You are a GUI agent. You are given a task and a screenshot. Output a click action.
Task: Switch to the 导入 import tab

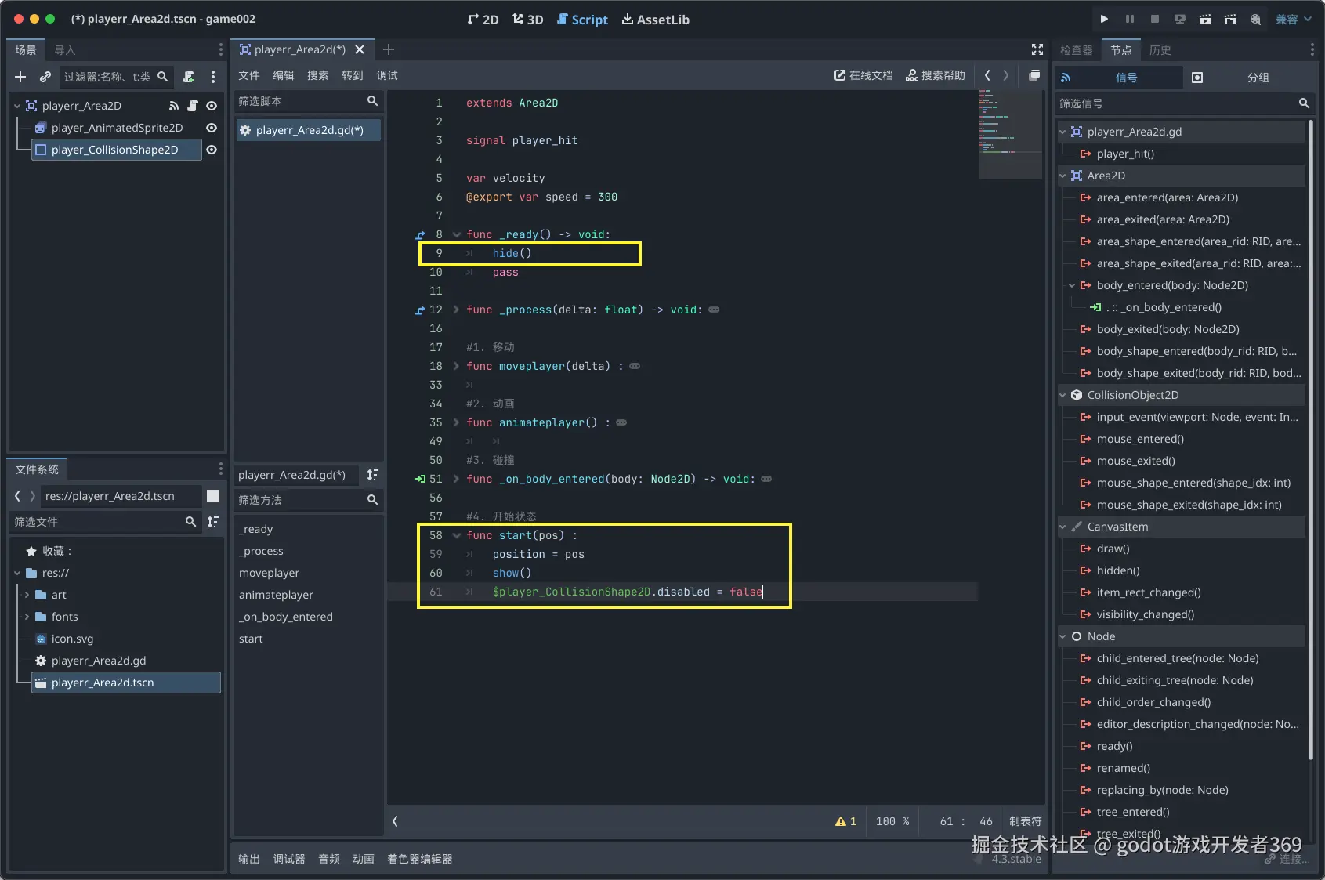point(65,50)
